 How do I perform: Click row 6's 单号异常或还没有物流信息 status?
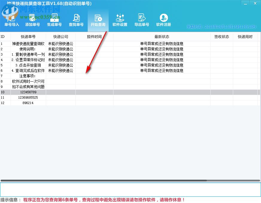[162, 71]
